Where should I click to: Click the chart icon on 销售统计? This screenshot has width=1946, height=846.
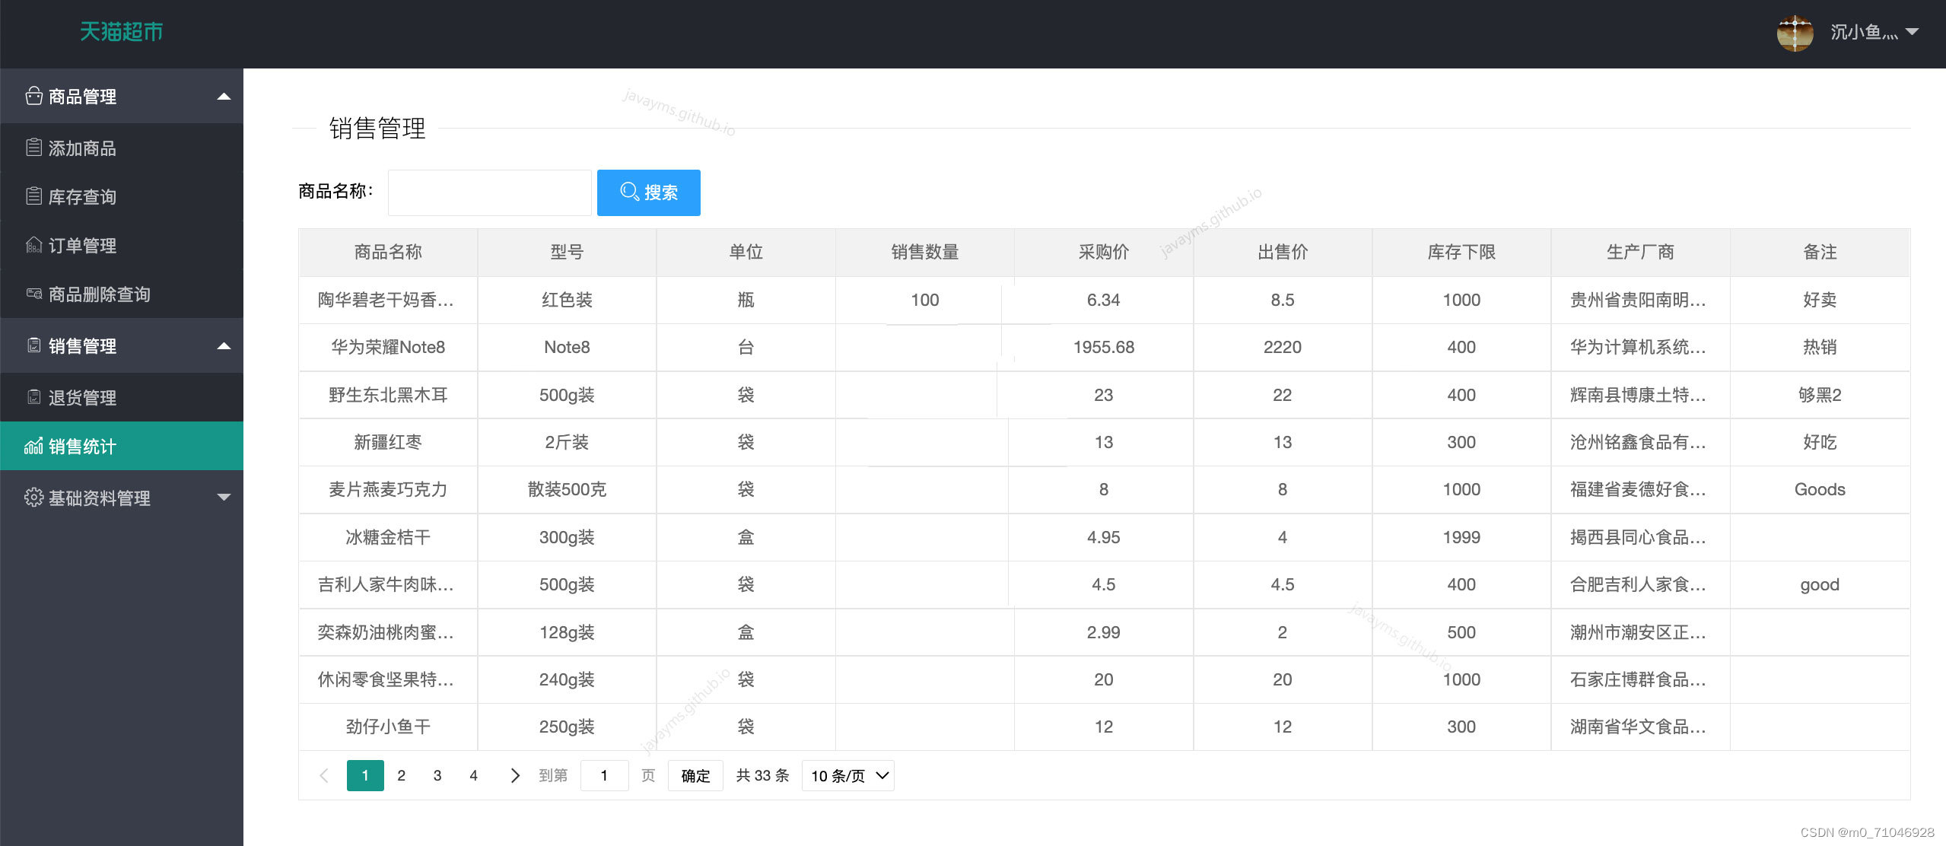pos(33,446)
